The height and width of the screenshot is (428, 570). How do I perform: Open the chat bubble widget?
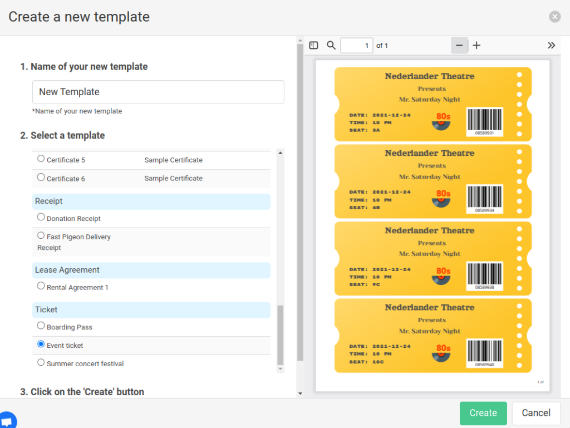point(7,421)
